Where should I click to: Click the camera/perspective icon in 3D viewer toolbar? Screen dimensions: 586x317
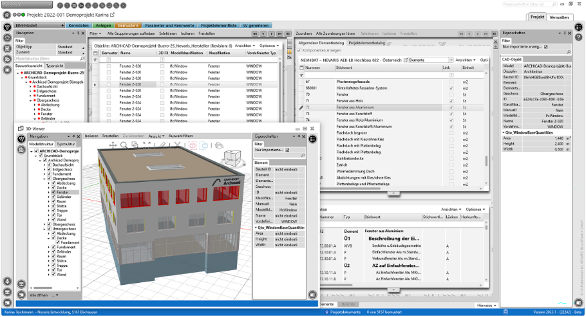pos(220,145)
